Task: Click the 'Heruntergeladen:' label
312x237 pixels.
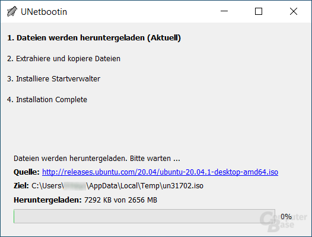Action: coord(48,200)
